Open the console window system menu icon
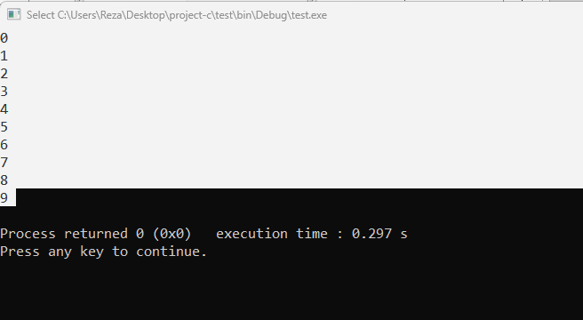 [x=13, y=15]
